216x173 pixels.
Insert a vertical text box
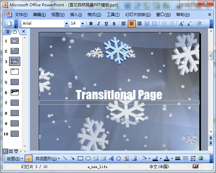(103, 158)
